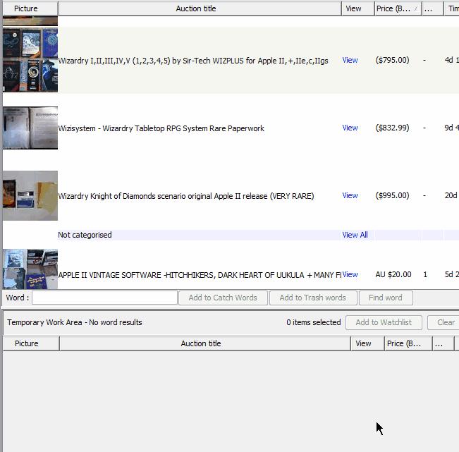
Task: Open View link for $832.99 Wizisystem auction
Action: (350, 128)
